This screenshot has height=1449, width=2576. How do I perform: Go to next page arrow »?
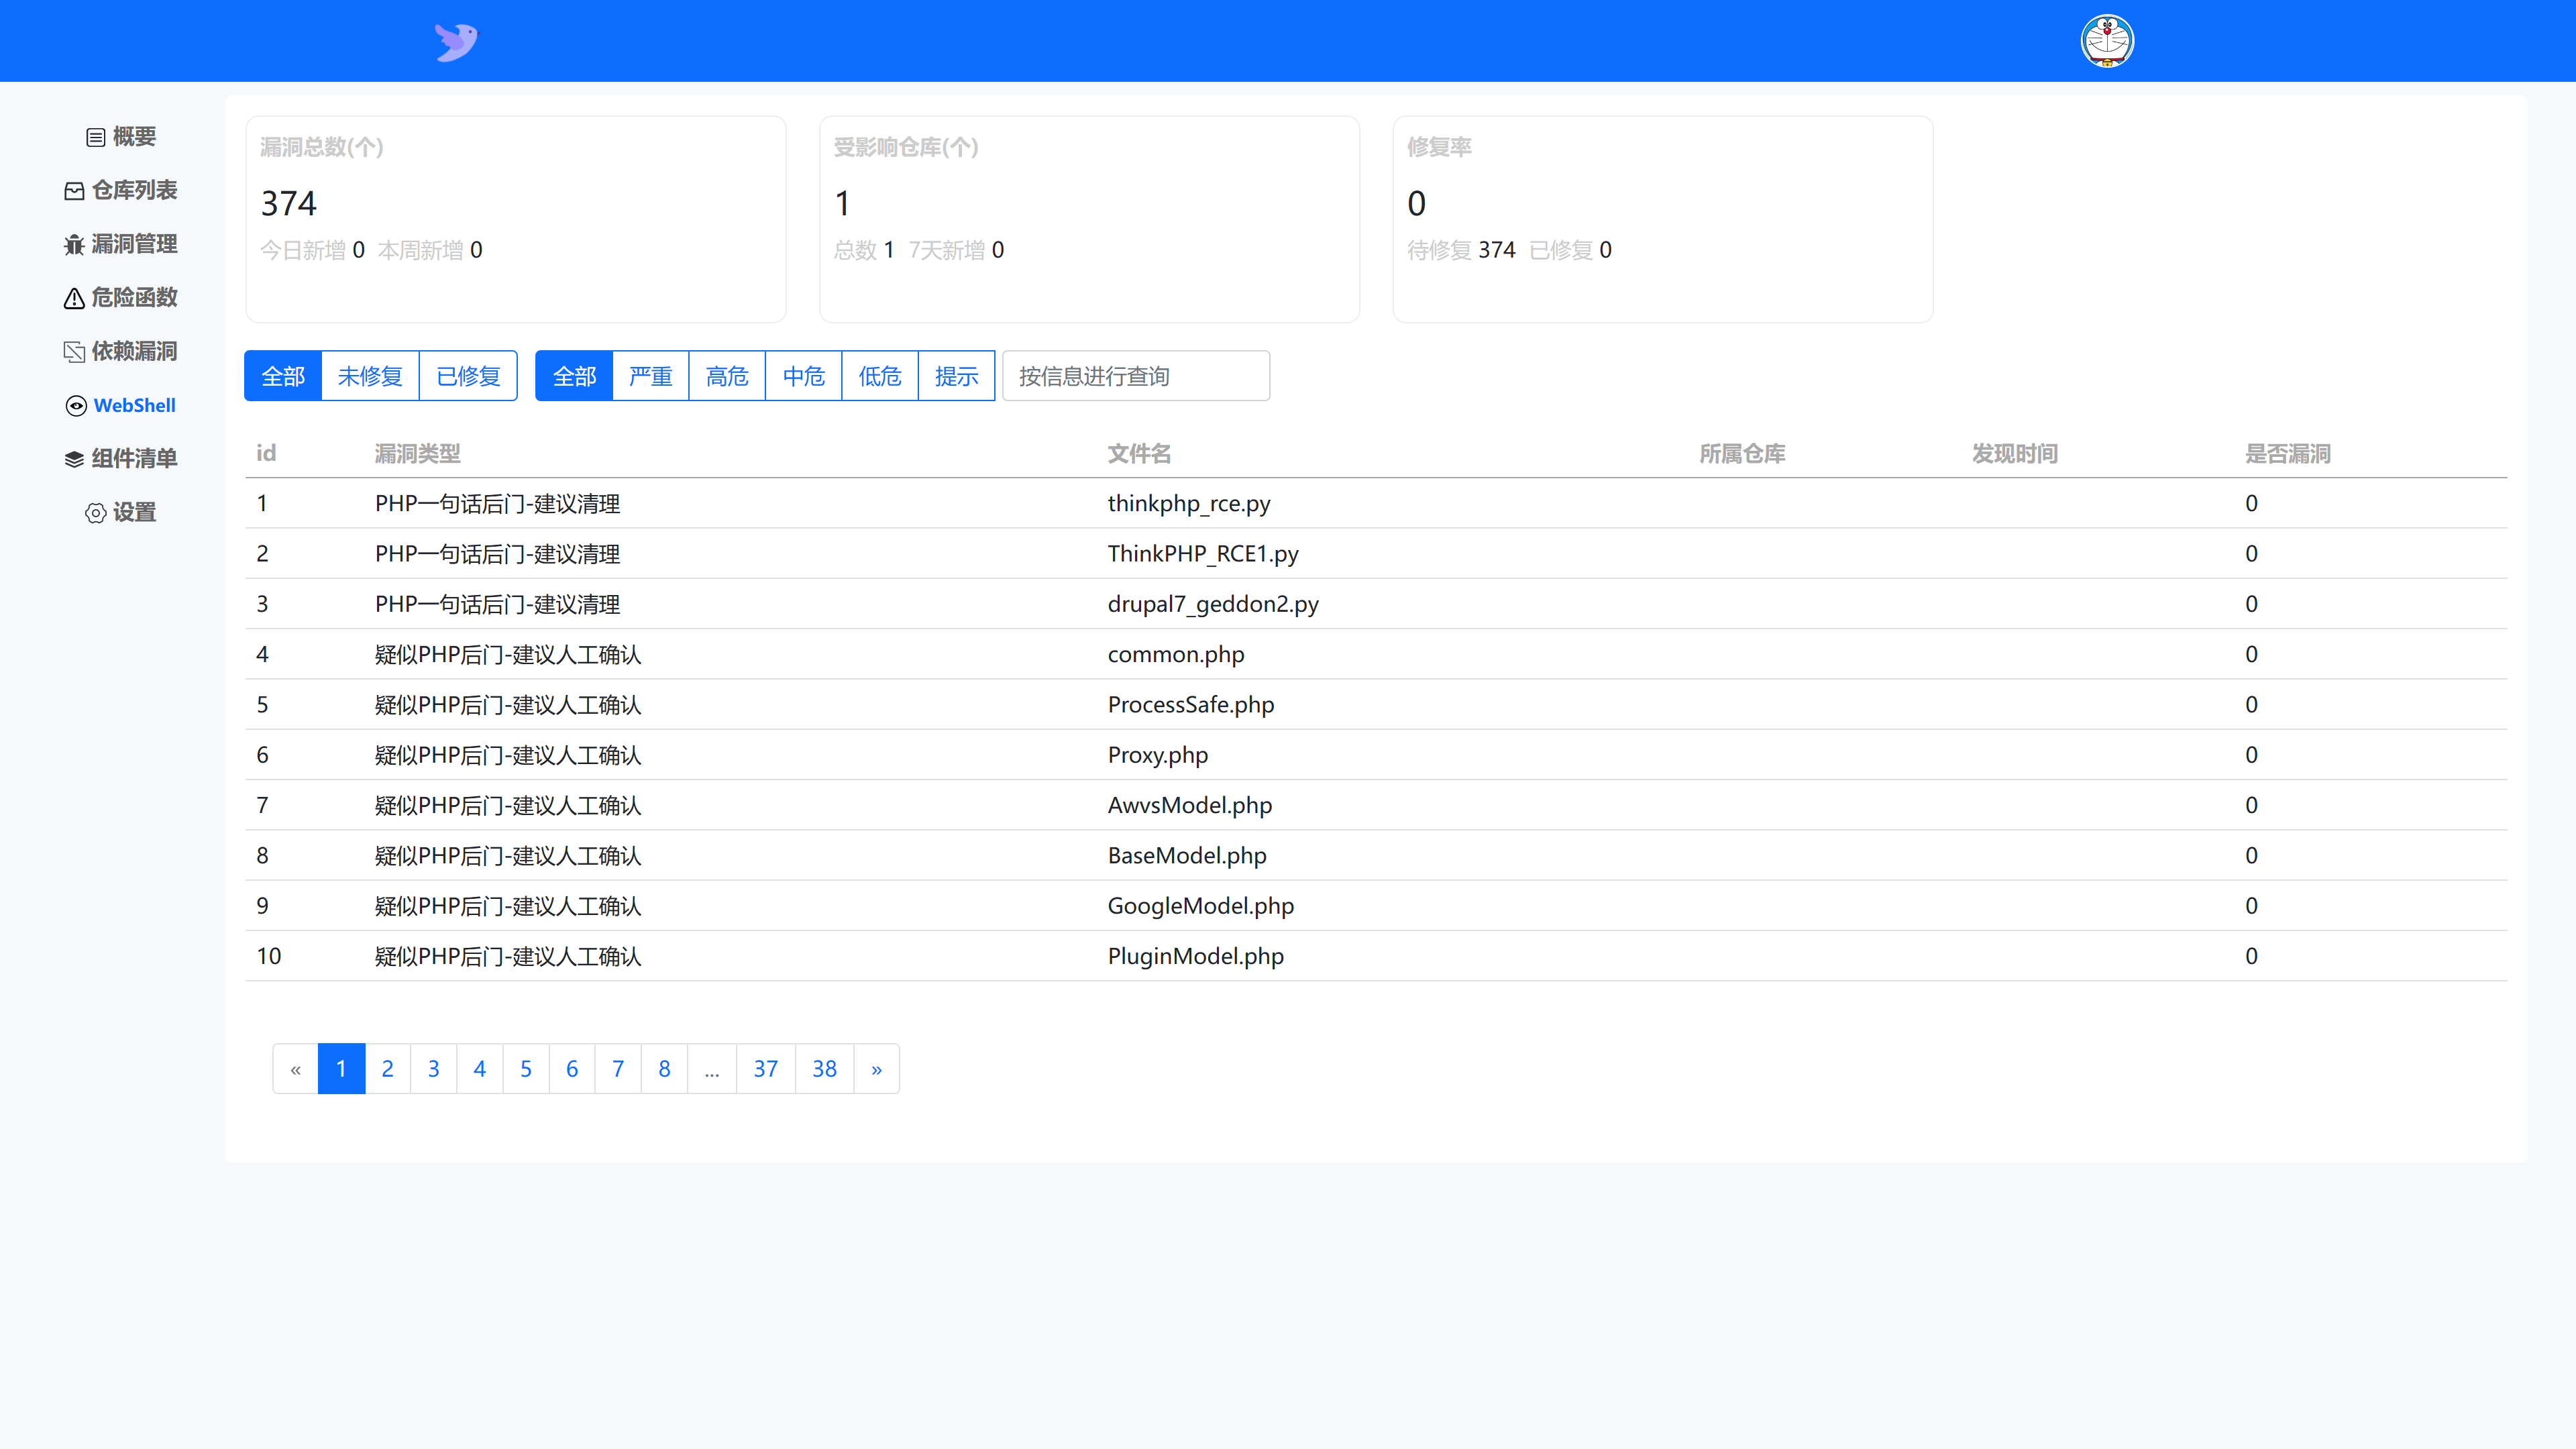click(876, 1069)
